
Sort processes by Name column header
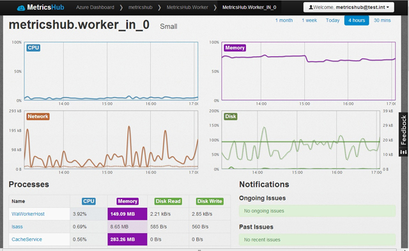tap(19, 201)
